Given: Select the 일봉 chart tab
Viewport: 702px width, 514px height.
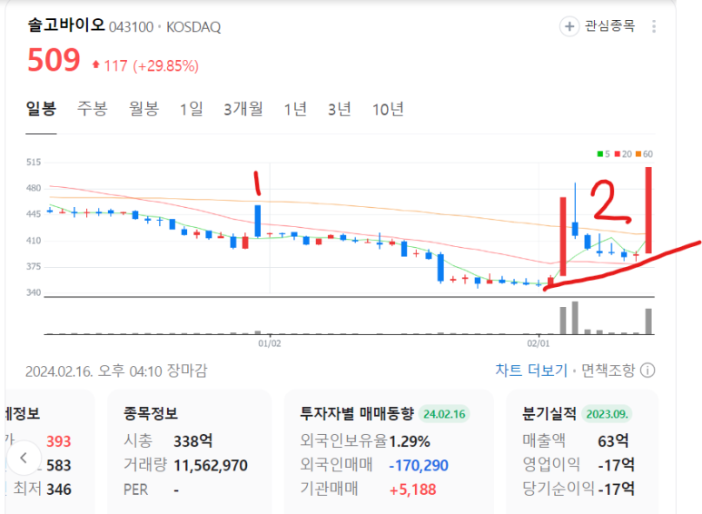Looking at the screenshot, I should pyautogui.click(x=41, y=109).
